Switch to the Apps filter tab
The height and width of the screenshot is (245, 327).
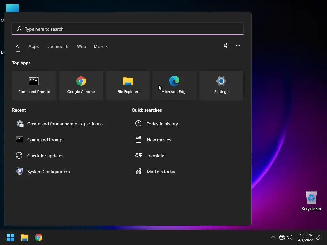click(x=34, y=46)
